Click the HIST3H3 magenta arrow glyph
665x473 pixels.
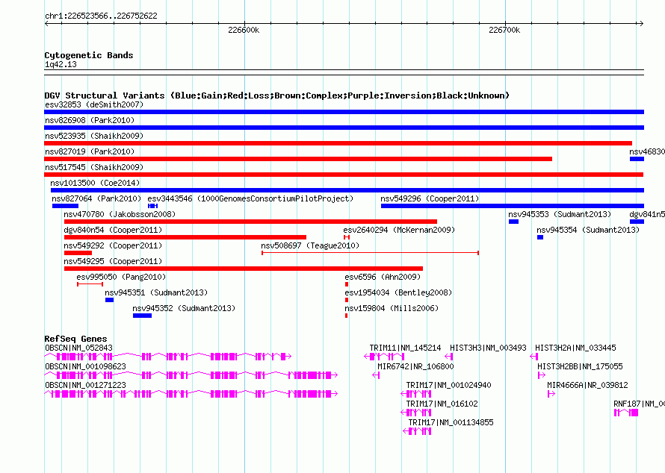(449, 357)
